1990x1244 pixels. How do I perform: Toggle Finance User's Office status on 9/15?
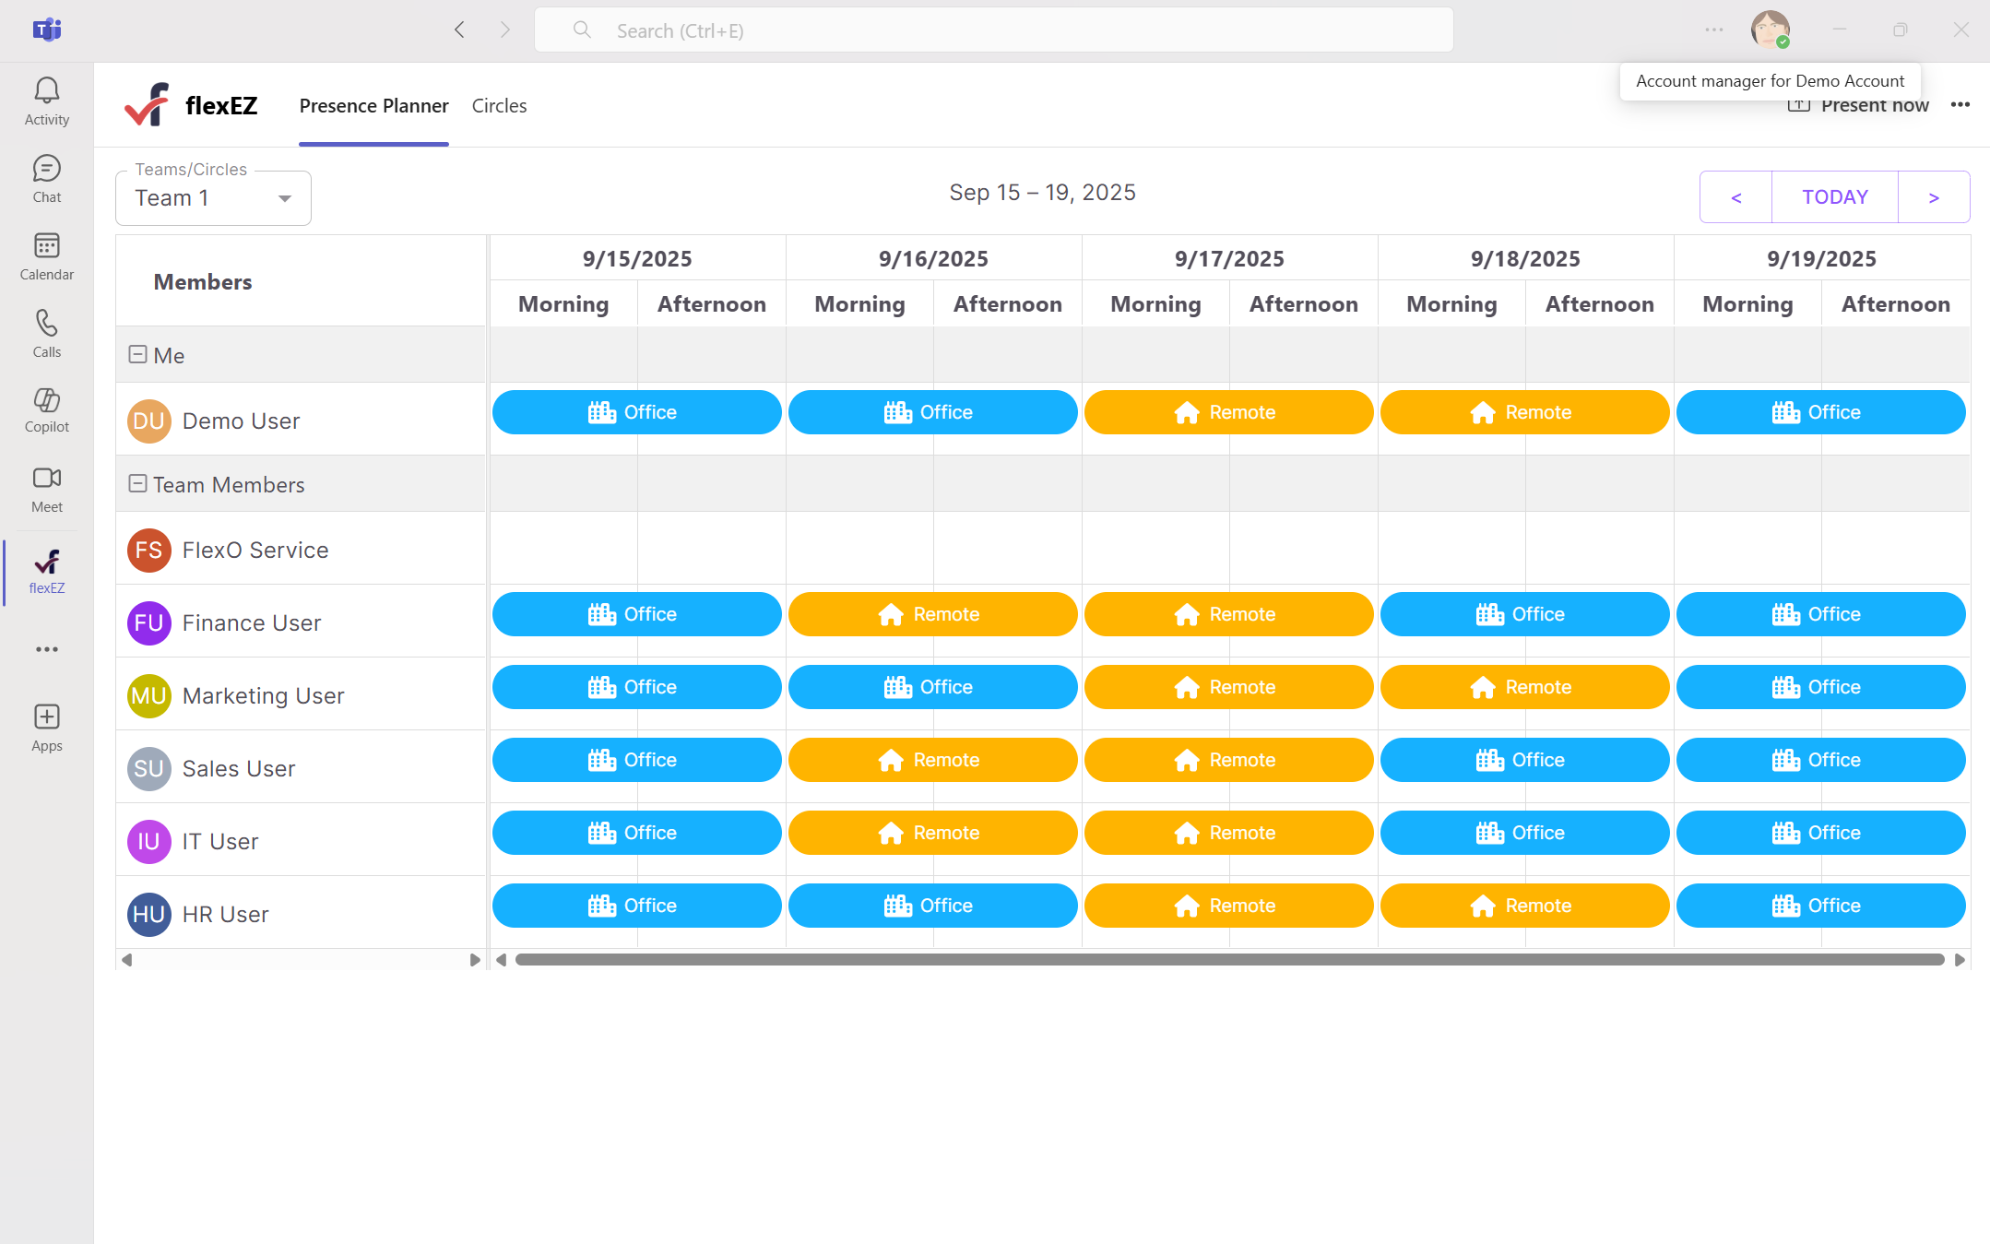tap(636, 613)
